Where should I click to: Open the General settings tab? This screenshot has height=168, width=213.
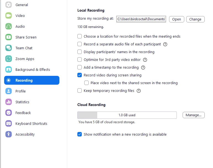pyautogui.click(x=32, y=5)
